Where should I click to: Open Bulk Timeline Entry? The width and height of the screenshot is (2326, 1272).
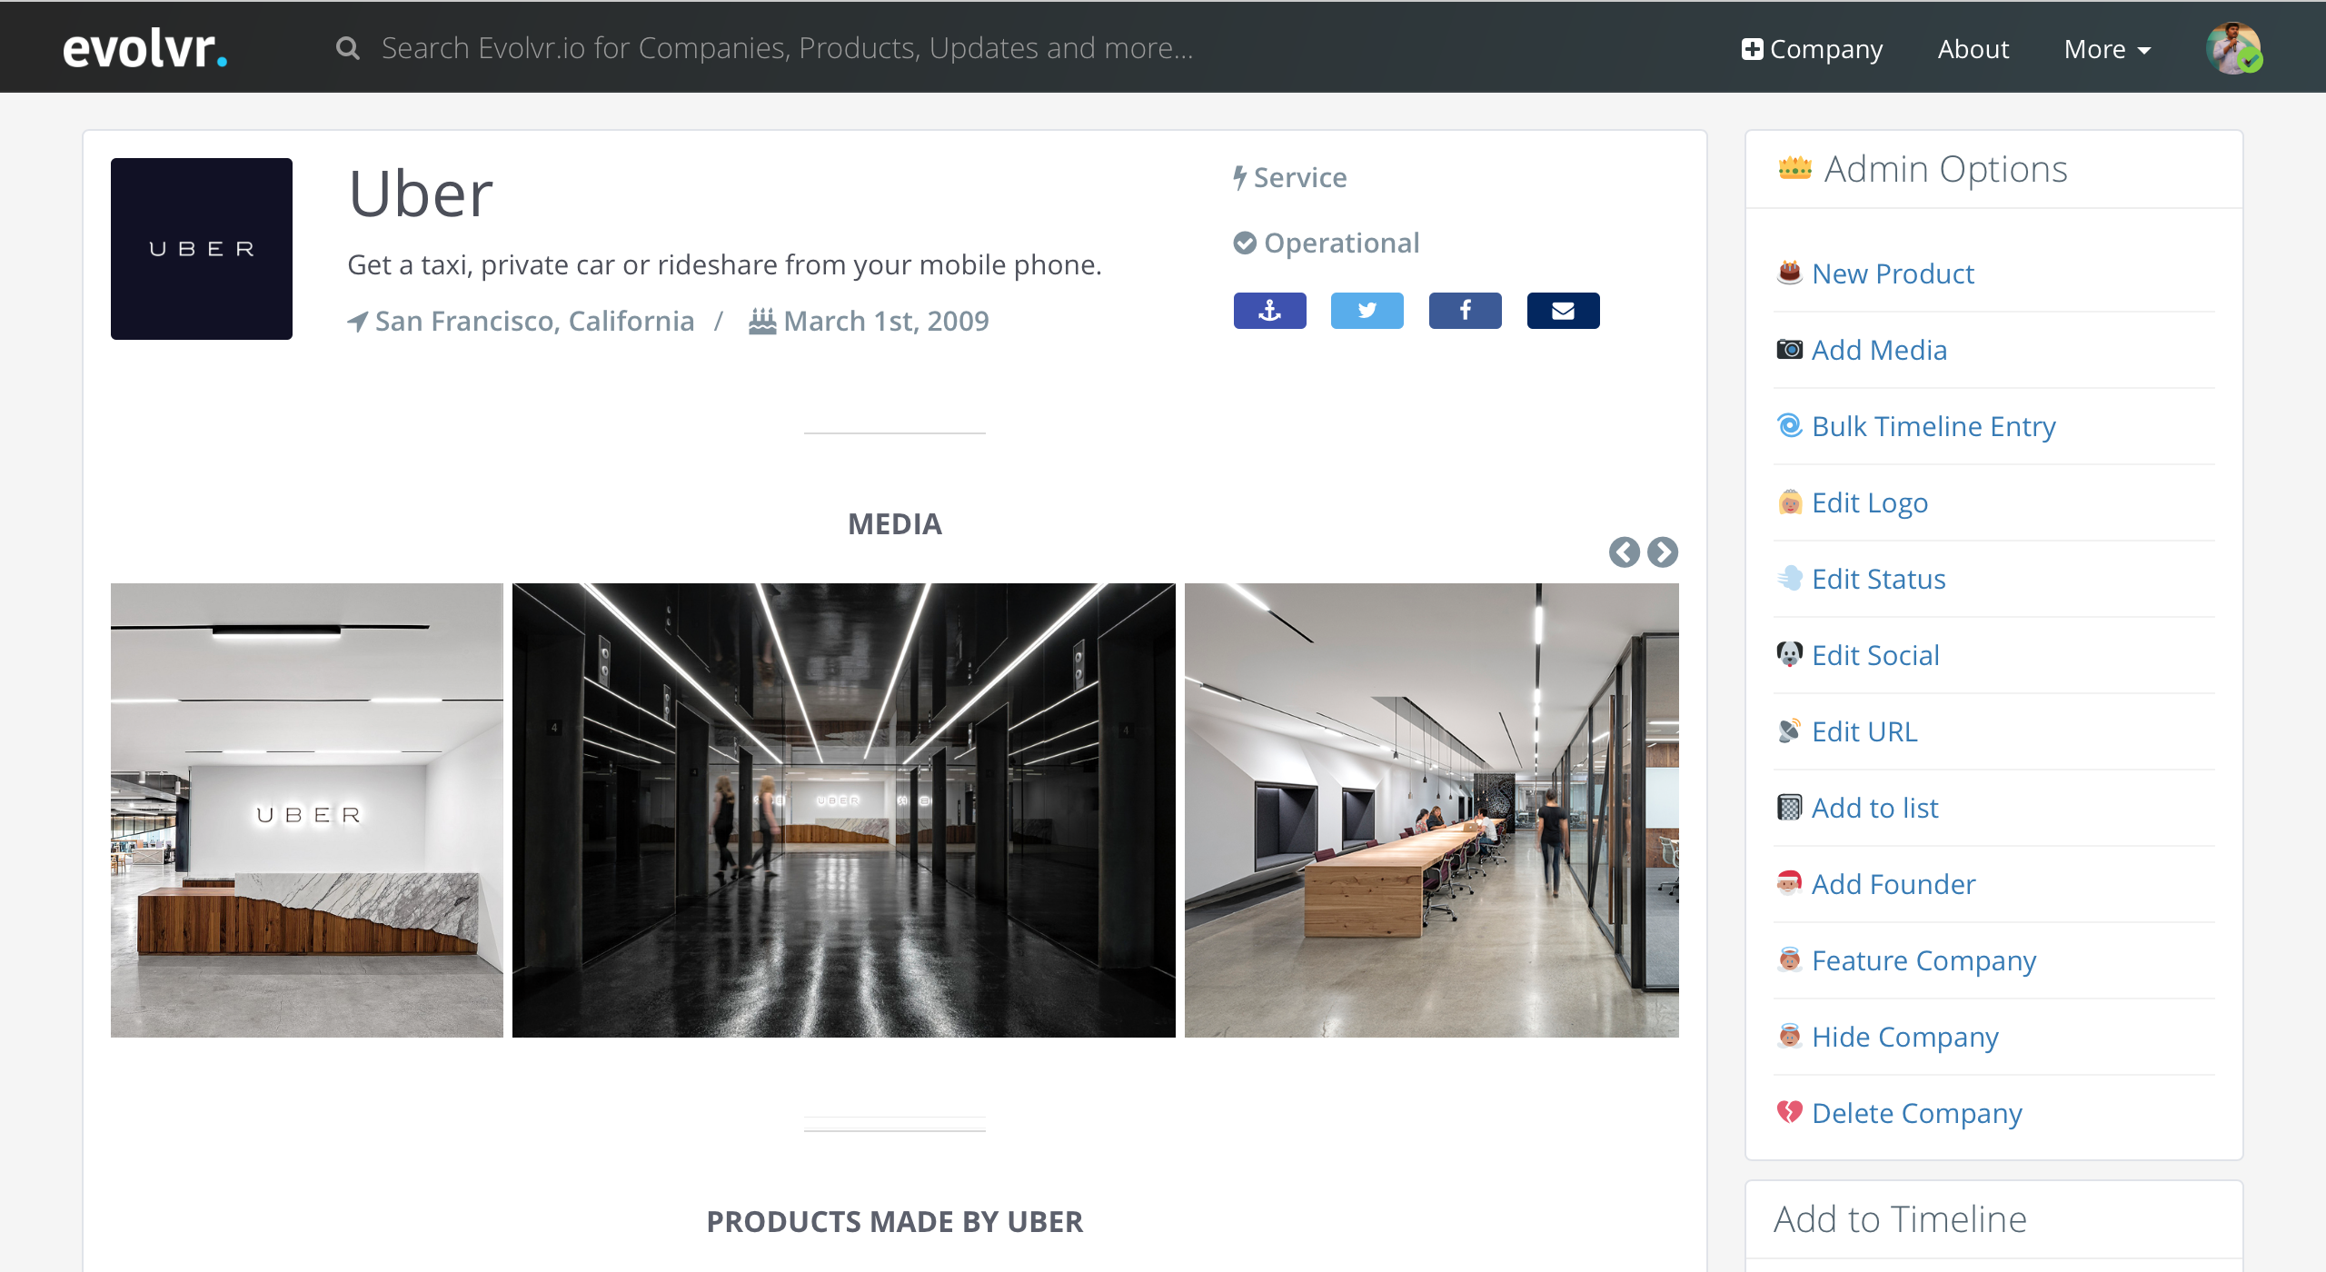tap(1933, 426)
